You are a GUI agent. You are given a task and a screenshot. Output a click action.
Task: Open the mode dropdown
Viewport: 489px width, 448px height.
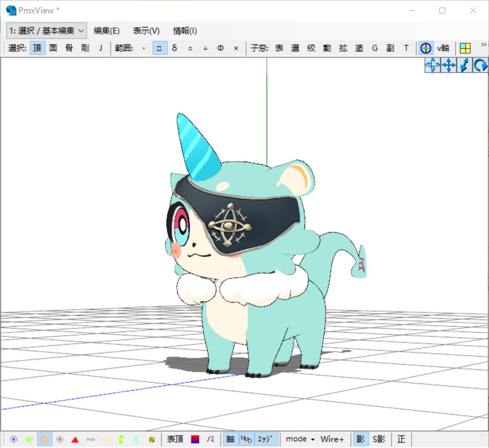(300, 439)
